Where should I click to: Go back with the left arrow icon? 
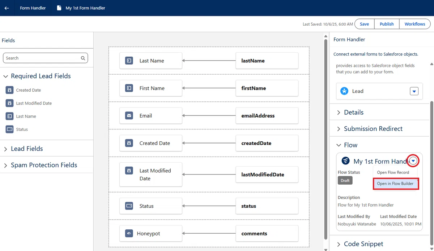pyautogui.click(x=7, y=8)
